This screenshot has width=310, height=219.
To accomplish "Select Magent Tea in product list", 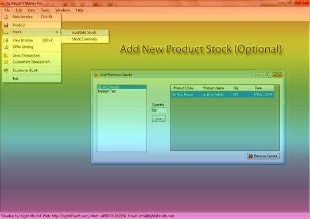I will pos(122,91).
